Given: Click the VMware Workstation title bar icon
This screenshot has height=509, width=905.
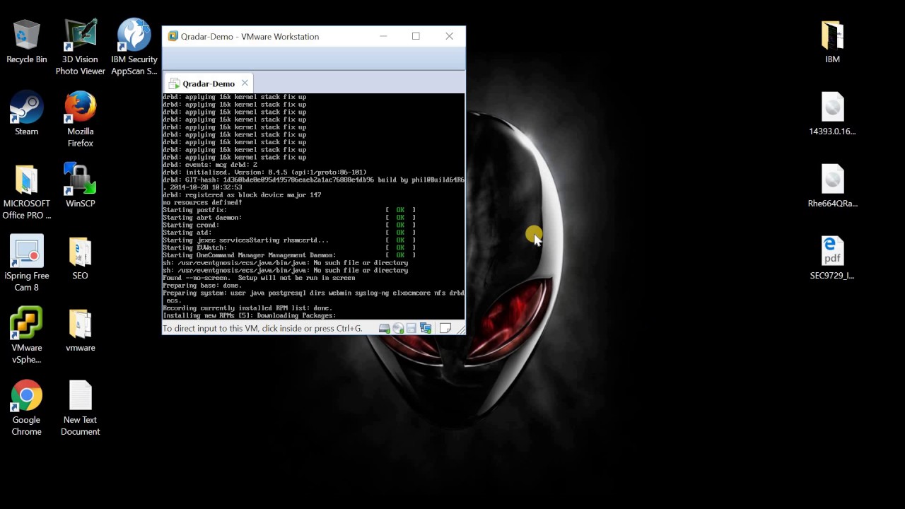Looking at the screenshot, I should 173,36.
